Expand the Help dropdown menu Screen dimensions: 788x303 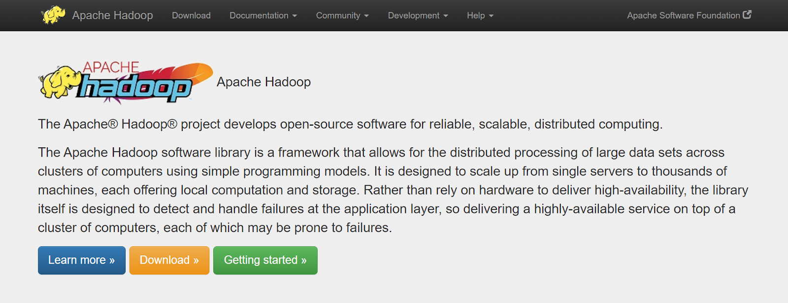pos(480,15)
